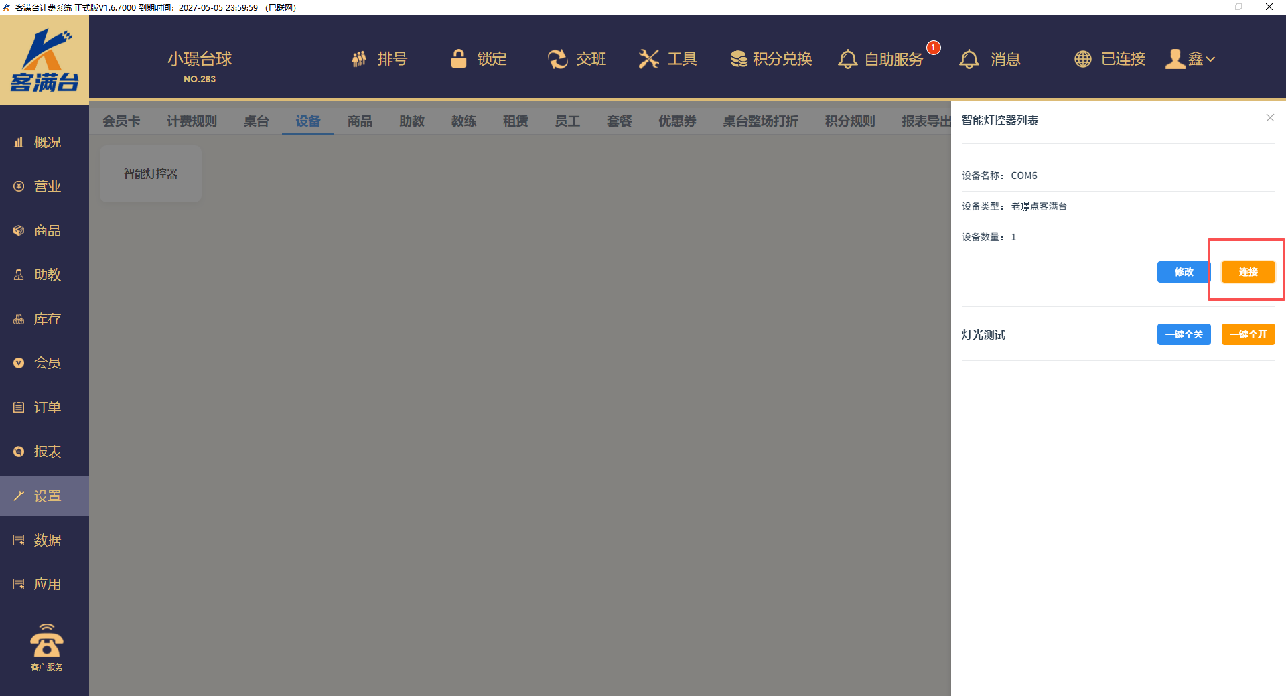Viewport: 1286px width, 696px height.
Task: Close the 智能灯控器列表 panel
Action: [x=1270, y=118]
